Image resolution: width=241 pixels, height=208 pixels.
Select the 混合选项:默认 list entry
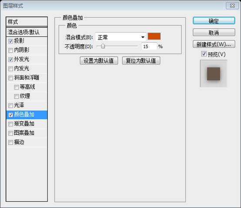tap(27, 32)
